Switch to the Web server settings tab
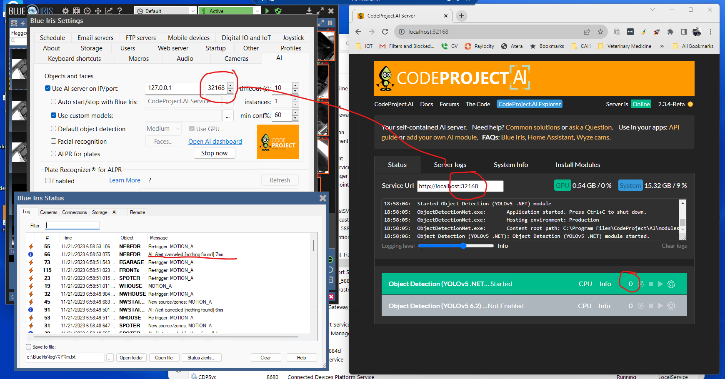The width and height of the screenshot is (725, 379). [x=173, y=48]
